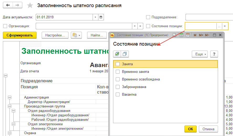Screen dimensions: 233x136
Task: Enable the Организация filter checkbox
Action: 5,26
